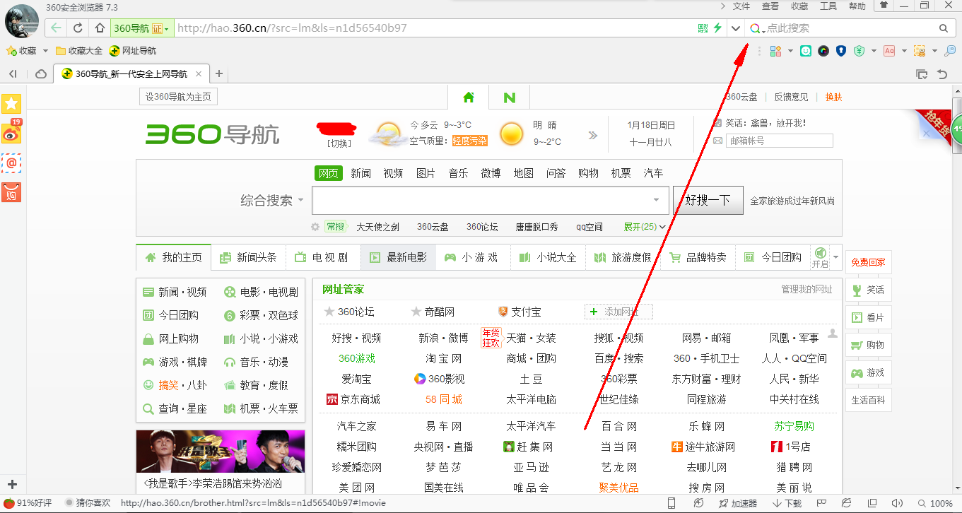Click the 设360导航为主页 link
The width and height of the screenshot is (962, 513).
(x=178, y=98)
